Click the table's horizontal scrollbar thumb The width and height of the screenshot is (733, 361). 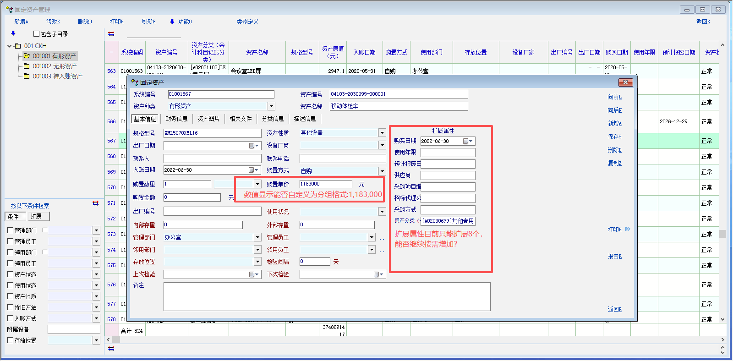tap(116, 340)
